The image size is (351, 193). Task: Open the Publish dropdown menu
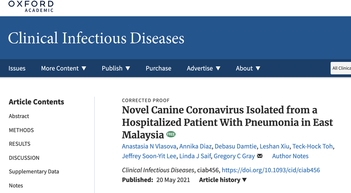[116, 68]
